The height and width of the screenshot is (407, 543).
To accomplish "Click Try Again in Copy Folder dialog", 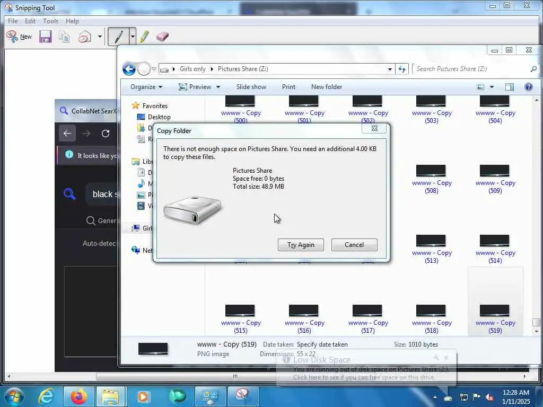I will tap(301, 245).
